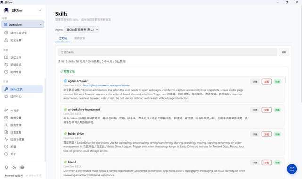302x179 pixels.
Task: Open the star icon plugin center item
Action: 22,96
